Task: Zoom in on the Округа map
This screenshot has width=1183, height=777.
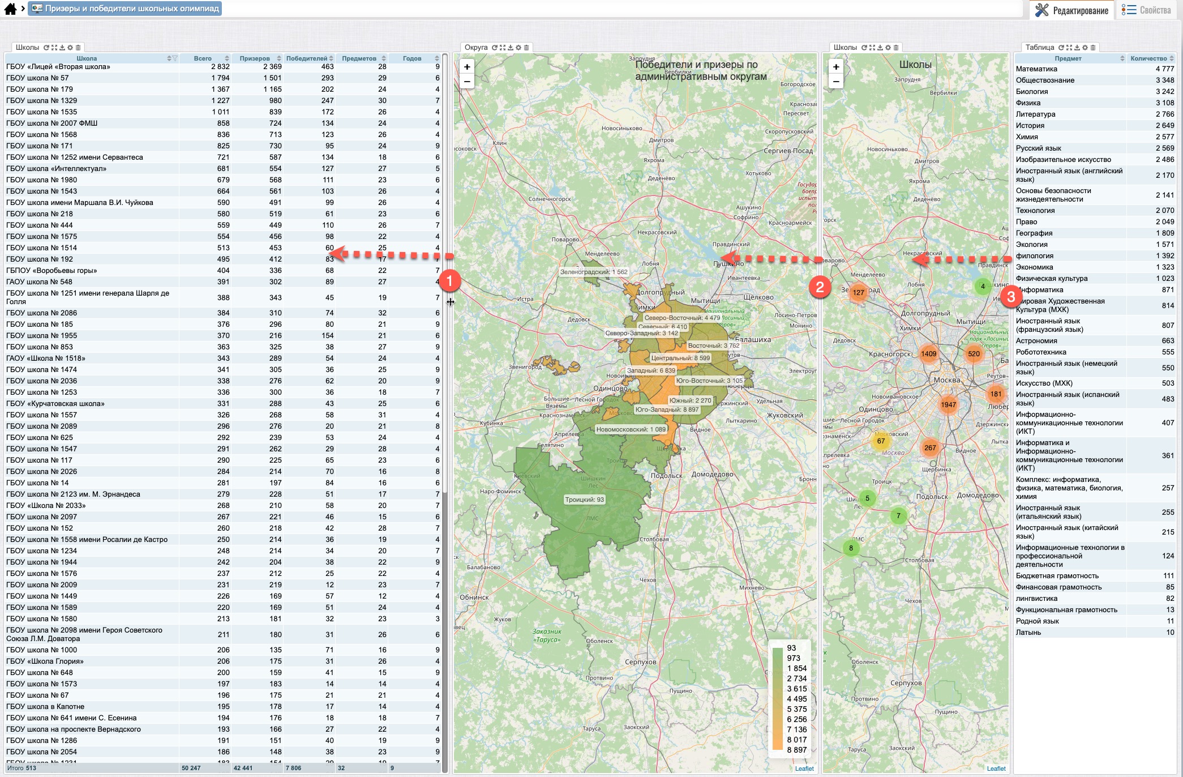Action: pyautogui.click(x=467, y=67)
